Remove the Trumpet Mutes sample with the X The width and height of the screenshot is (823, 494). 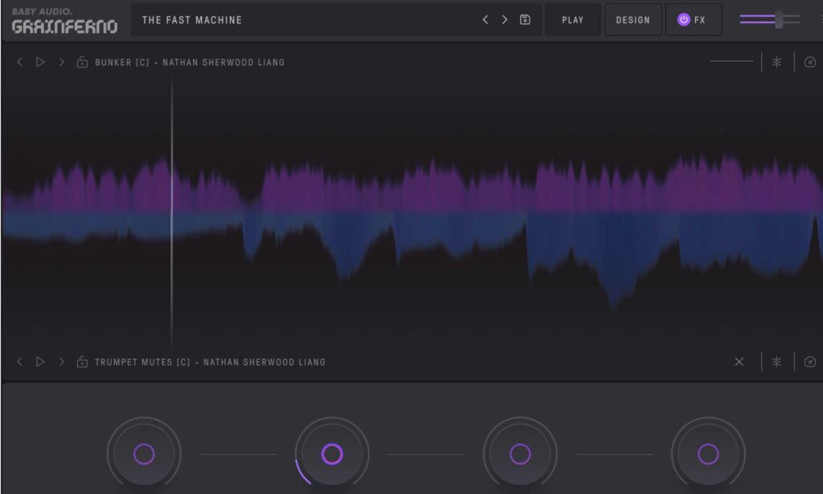739,361
